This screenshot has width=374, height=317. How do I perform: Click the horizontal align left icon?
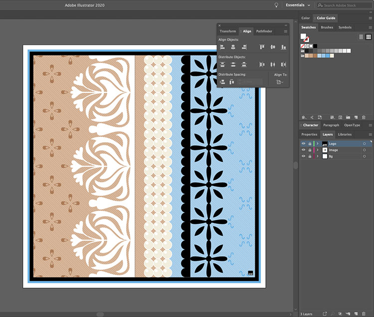222,47
